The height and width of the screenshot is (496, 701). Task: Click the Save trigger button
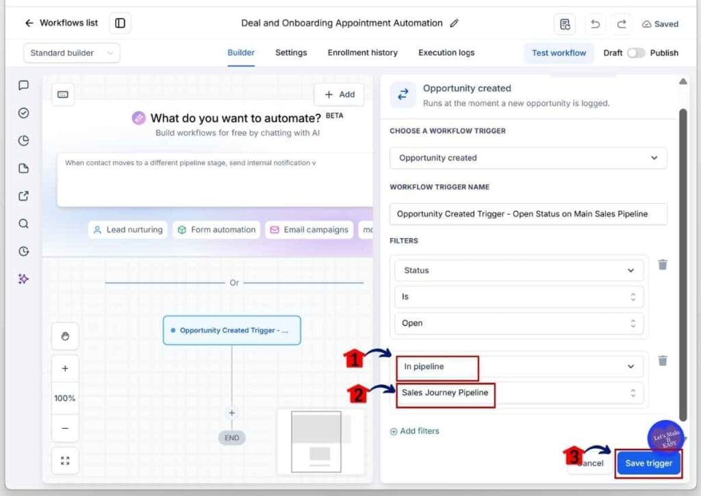coord(648,463)
